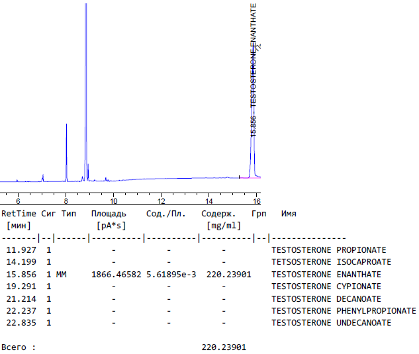
Task: Click the Имя column header
Action: point(289,214)
